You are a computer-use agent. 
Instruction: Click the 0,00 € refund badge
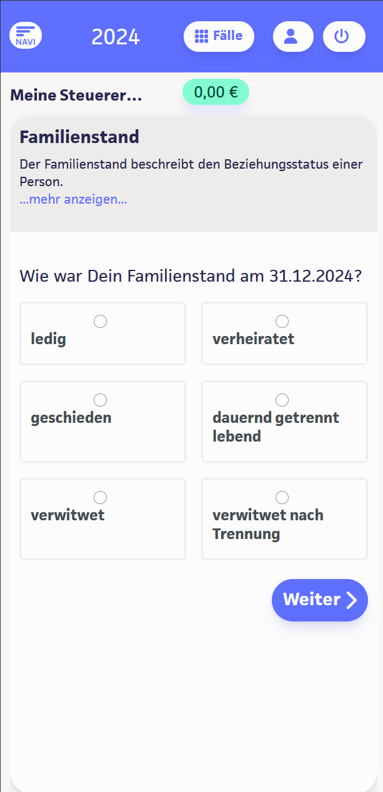tap(216, 92)
